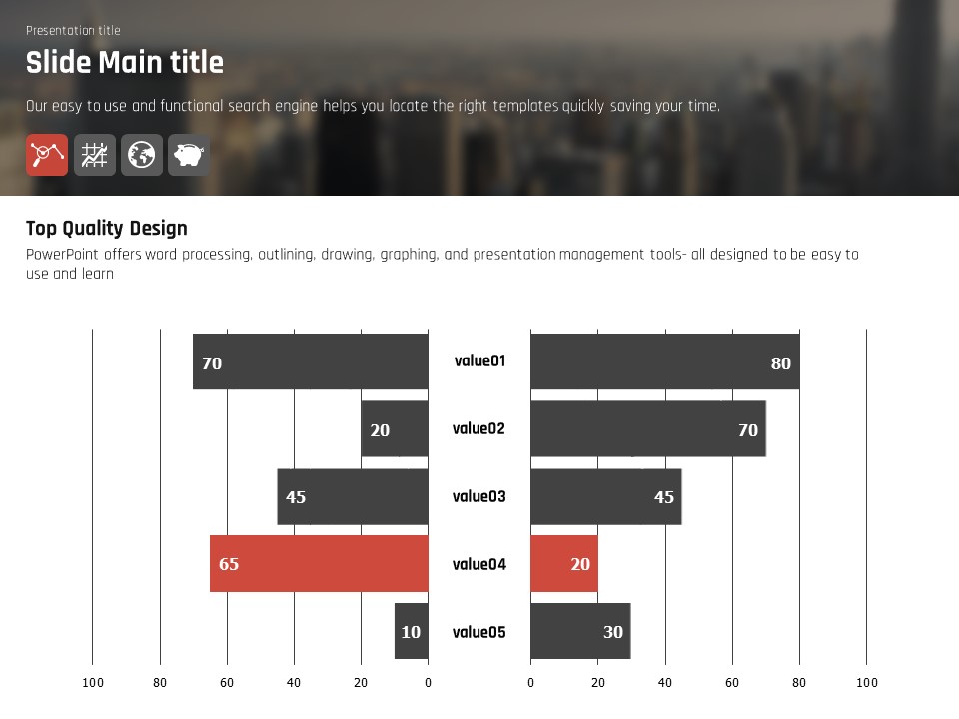Click the red line chart icon

click(x=47, y=155)
